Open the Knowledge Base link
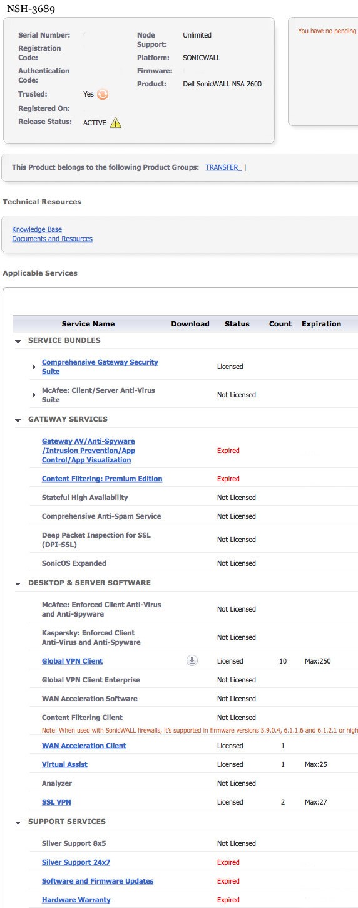This screenshot has height=908, width=358. coord(37,229)
